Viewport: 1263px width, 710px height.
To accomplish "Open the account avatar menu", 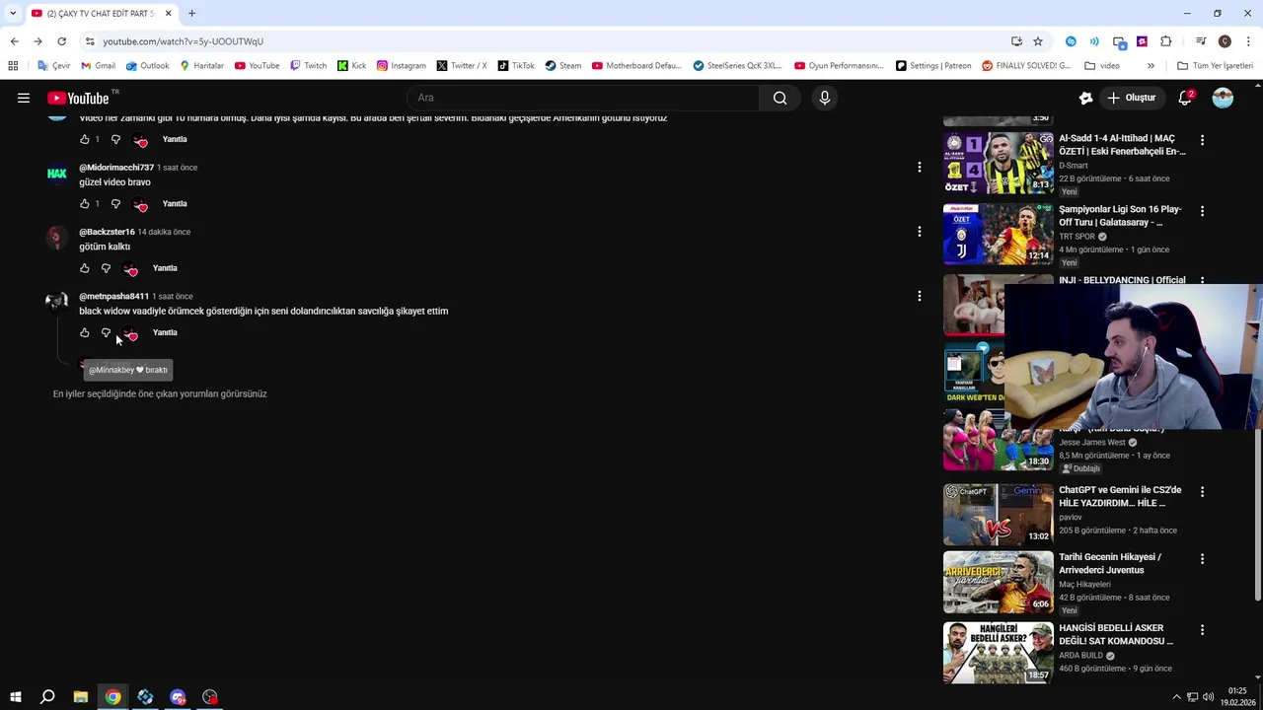I will click(1223, 98).
